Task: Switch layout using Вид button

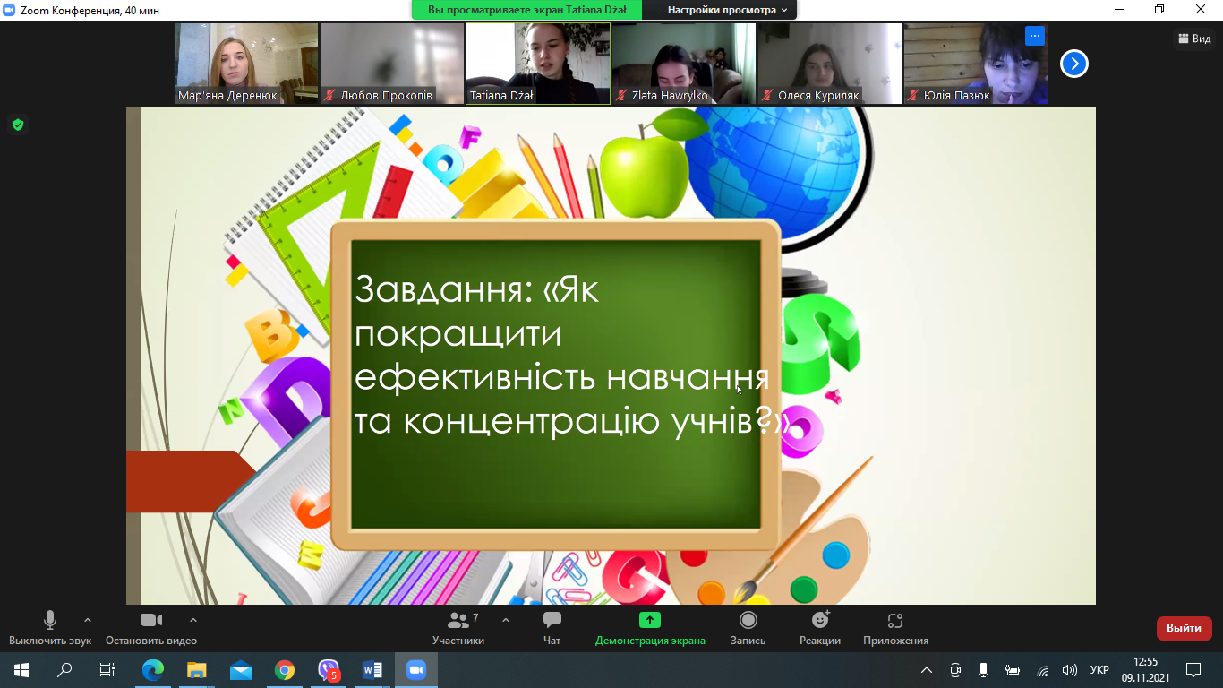Action: (x=1195, y=39)
